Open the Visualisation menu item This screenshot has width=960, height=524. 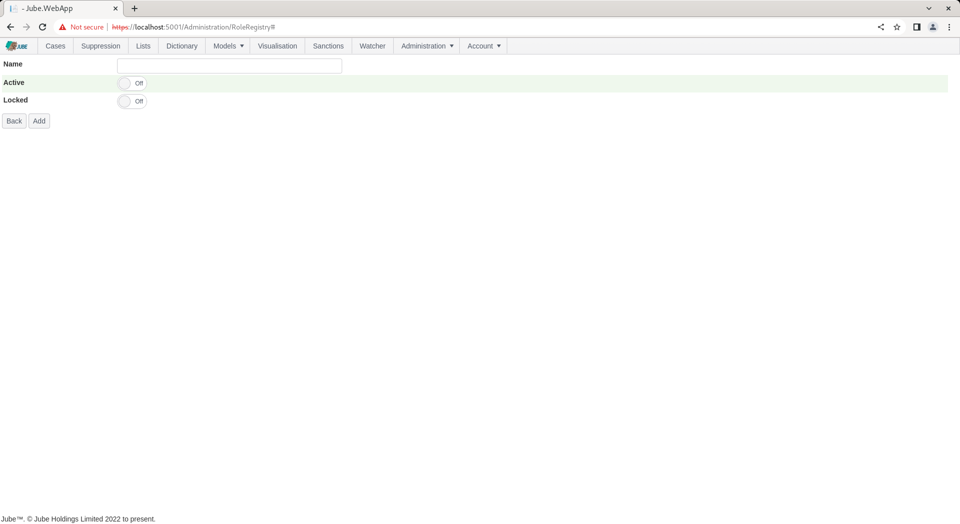pos(278,46)
